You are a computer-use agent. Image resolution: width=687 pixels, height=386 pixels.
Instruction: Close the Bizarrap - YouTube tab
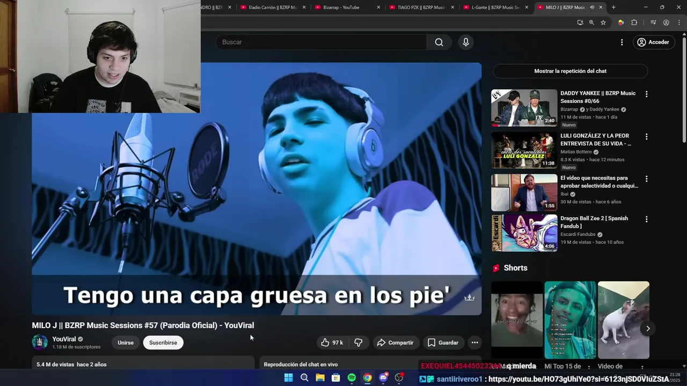click(x=378, y=8)
